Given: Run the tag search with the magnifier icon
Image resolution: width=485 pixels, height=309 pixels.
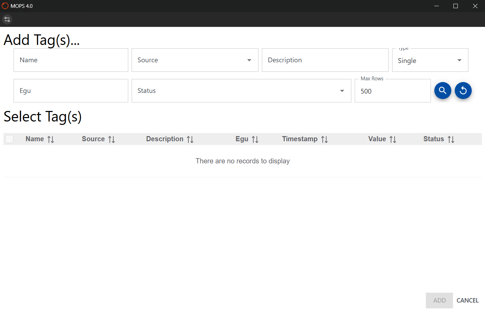Looking at the screenshot, I should tap(442, 91).
